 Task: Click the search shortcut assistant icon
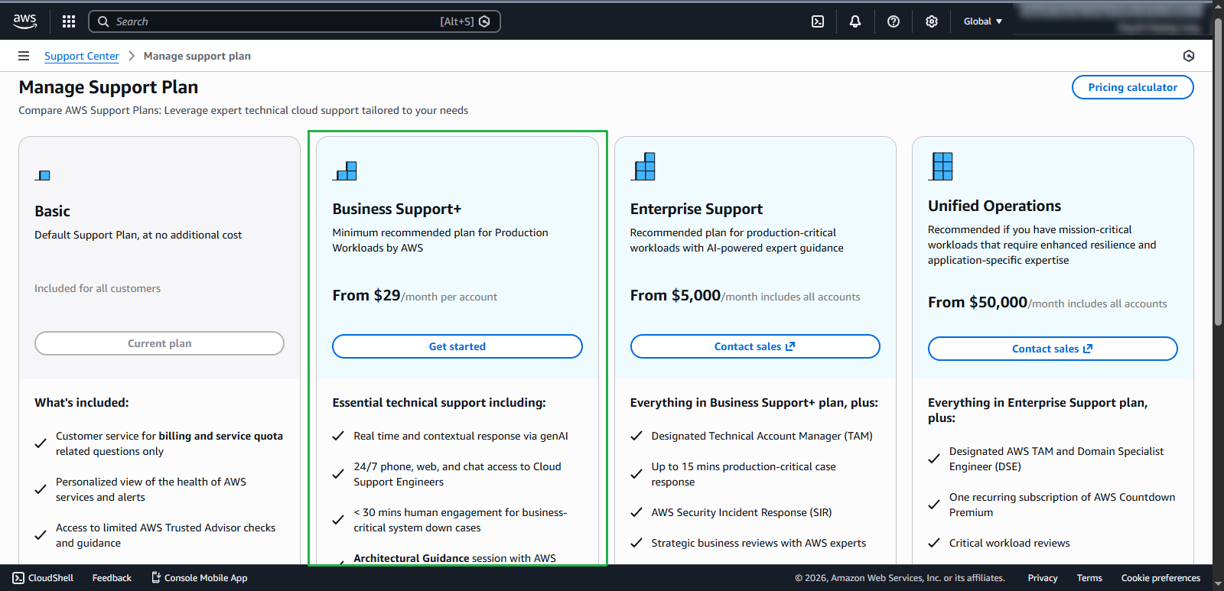coord(484,21)
